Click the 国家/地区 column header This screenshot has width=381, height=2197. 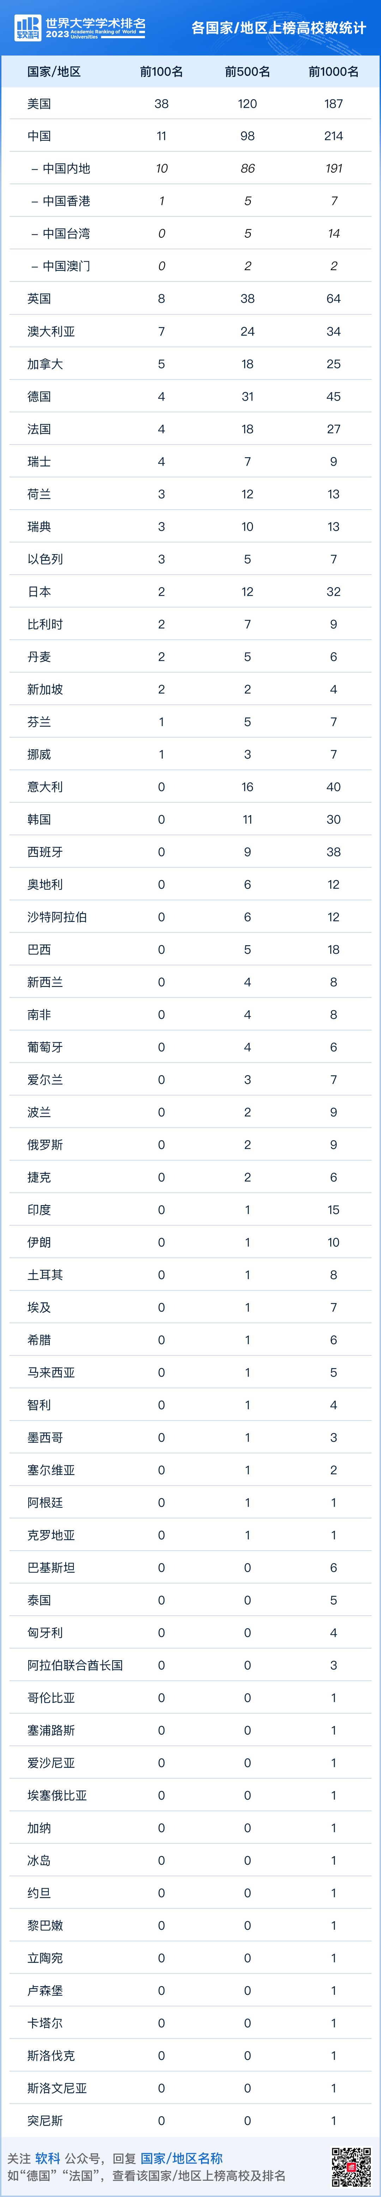[x=54, y=72]
